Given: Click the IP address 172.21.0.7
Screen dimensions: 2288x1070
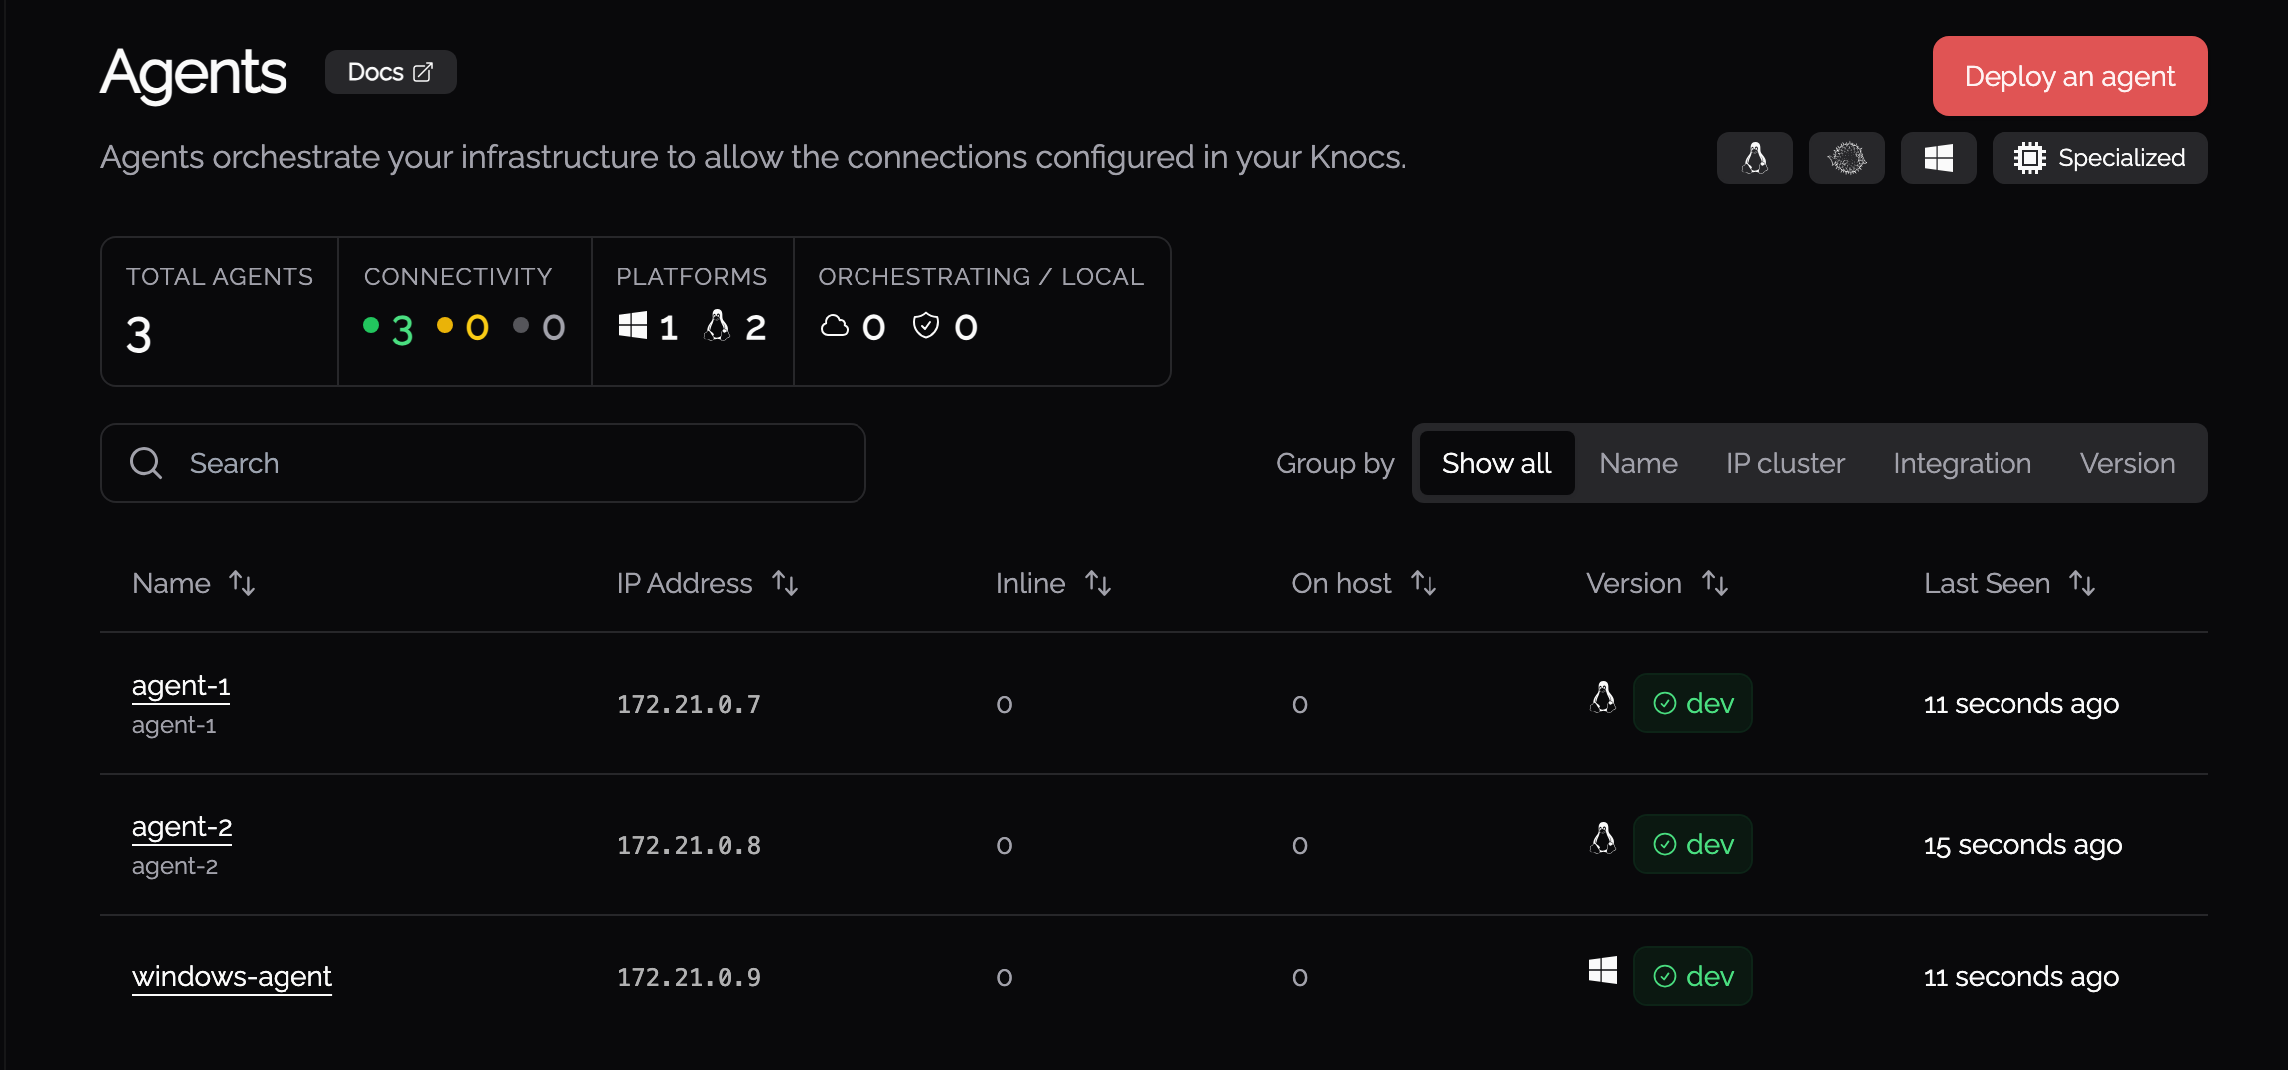Looking at the screenshot, I should [x=689, y=704].
